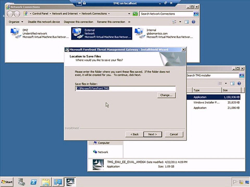Click the help icon in Network Connections
250x187 pixels.
coord(193,22)
